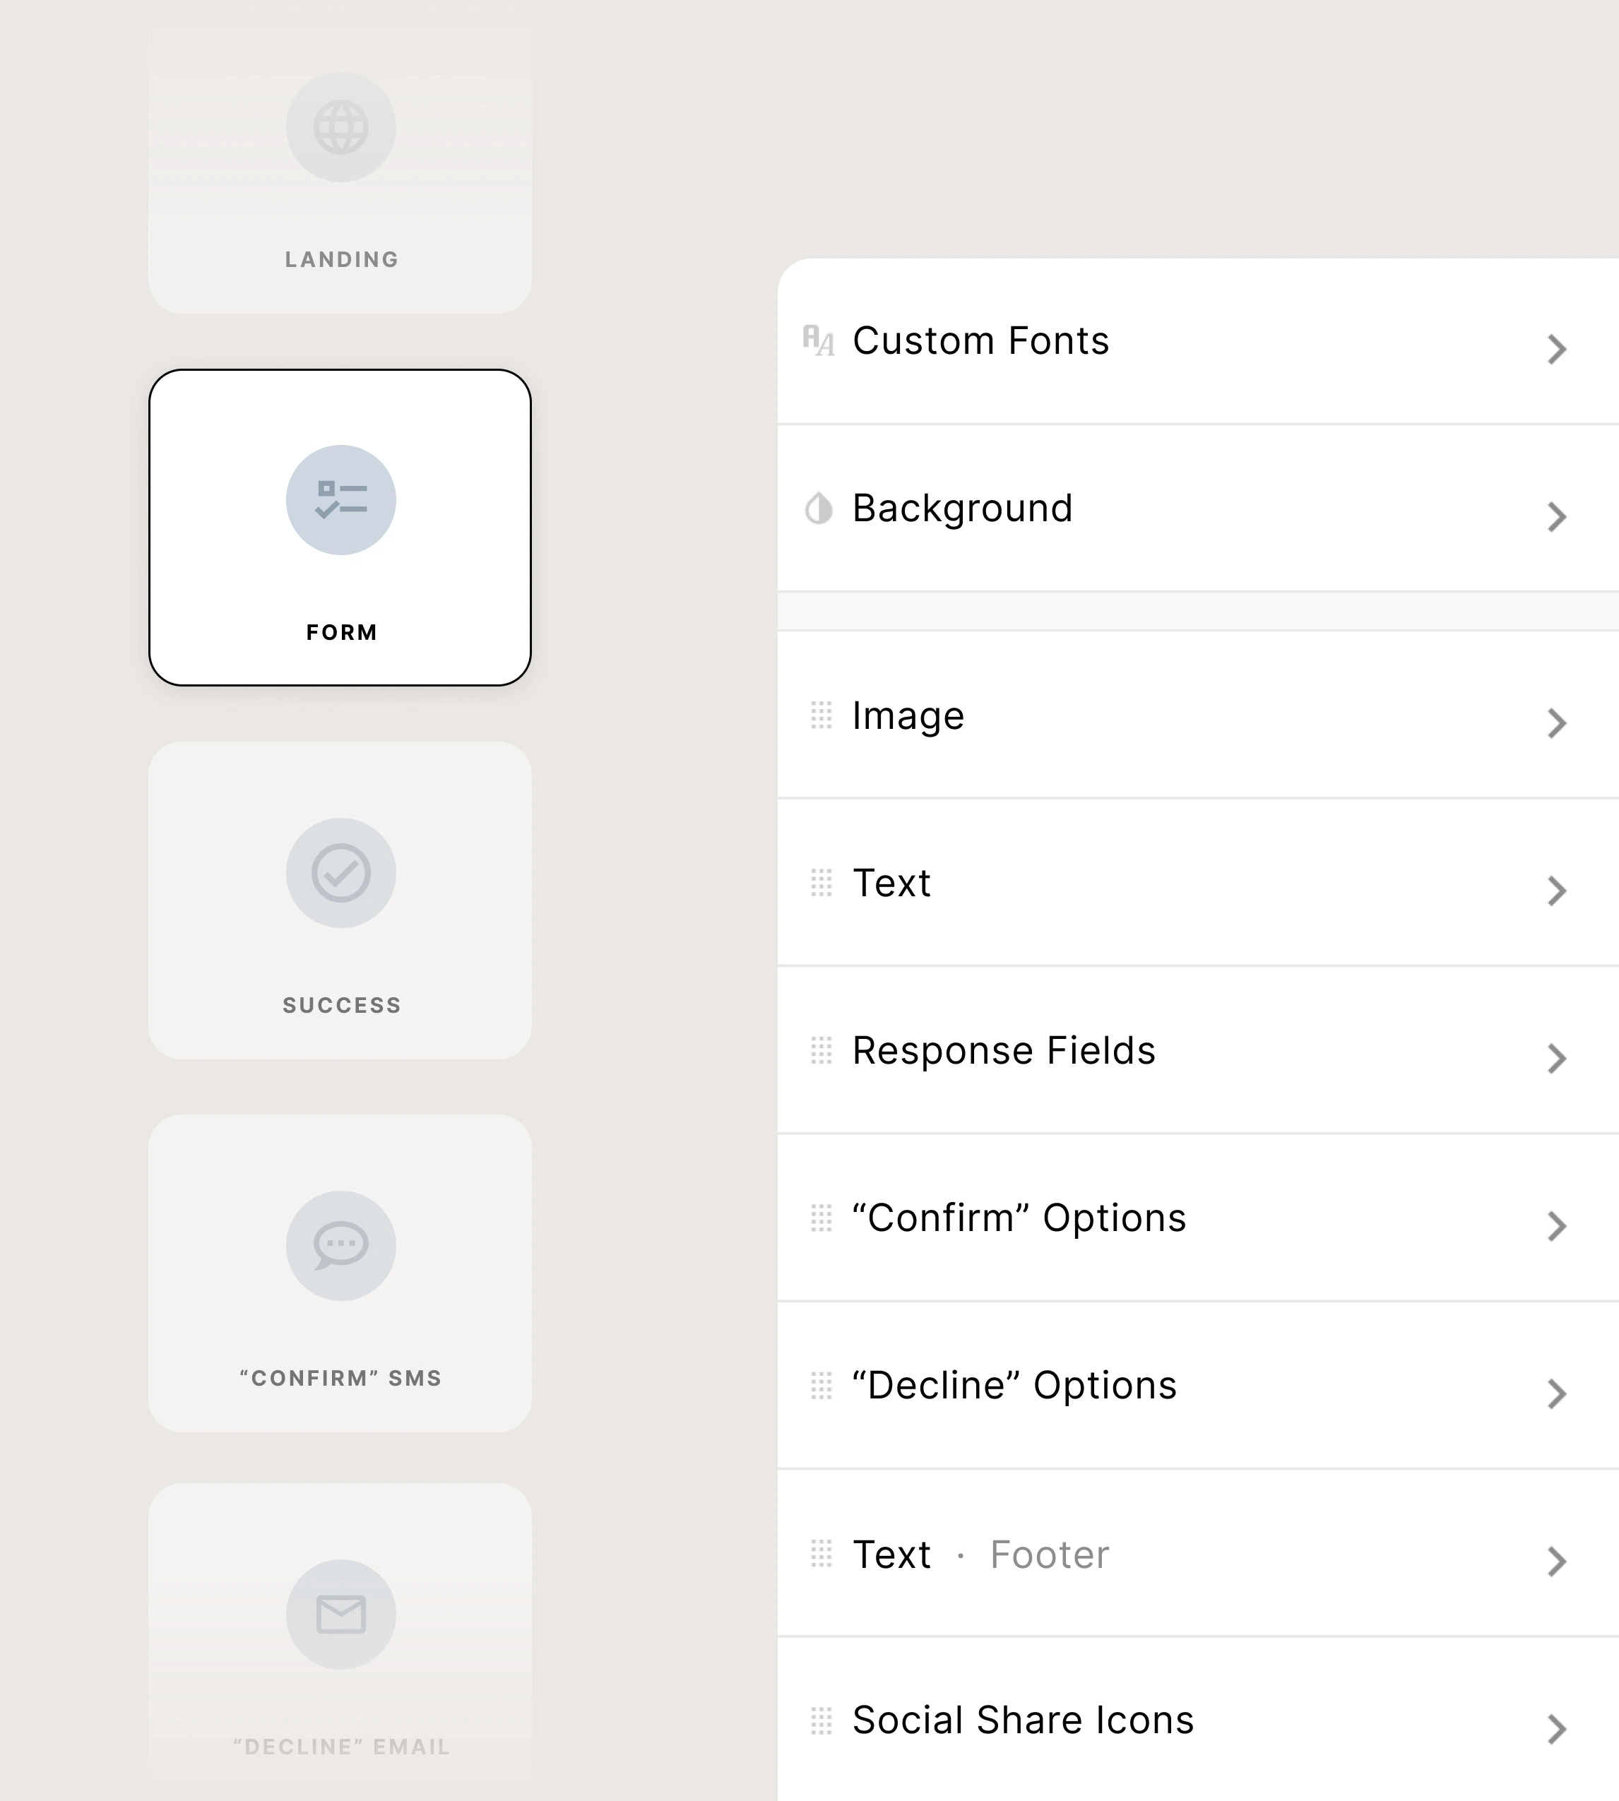The width and height of the screenshot is (1619, 1801).
Task: Switch to the Success step
Action: click(340, 898)
